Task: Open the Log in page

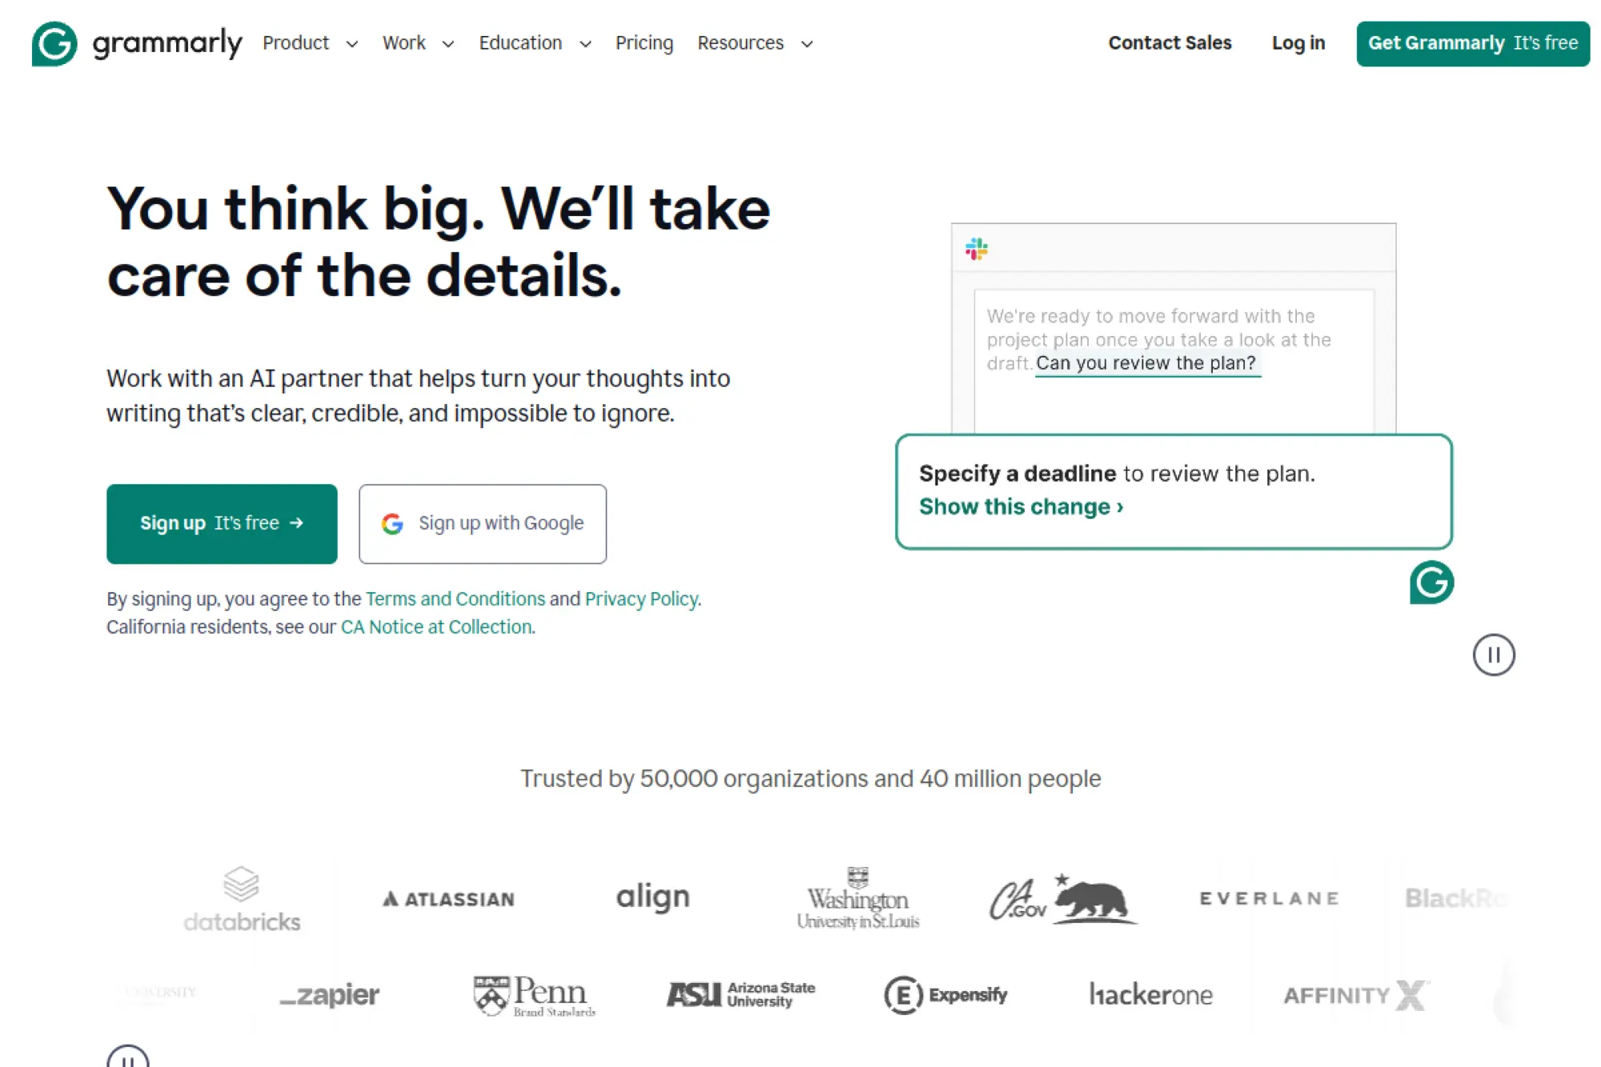Action: coord(1298,43)
